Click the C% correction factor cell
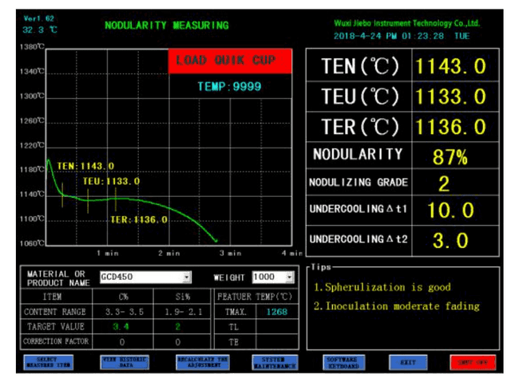Screen dimensions: 519x386 point(121,341)
